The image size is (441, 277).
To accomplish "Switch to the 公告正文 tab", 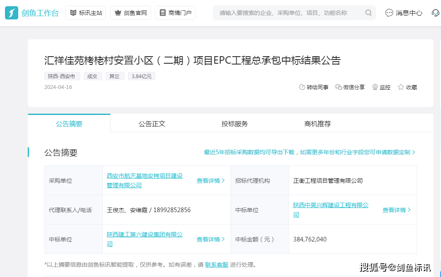I will click(152, 124).
